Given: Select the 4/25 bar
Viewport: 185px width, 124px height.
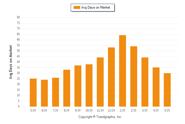Looking at the screenshot, I should point(156,87).
